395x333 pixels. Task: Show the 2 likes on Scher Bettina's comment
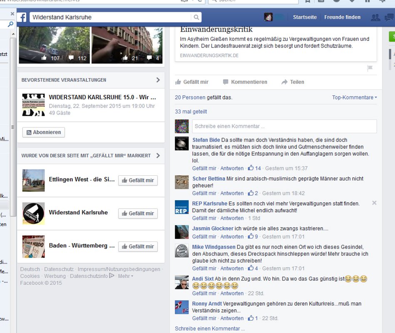(253, 193)
